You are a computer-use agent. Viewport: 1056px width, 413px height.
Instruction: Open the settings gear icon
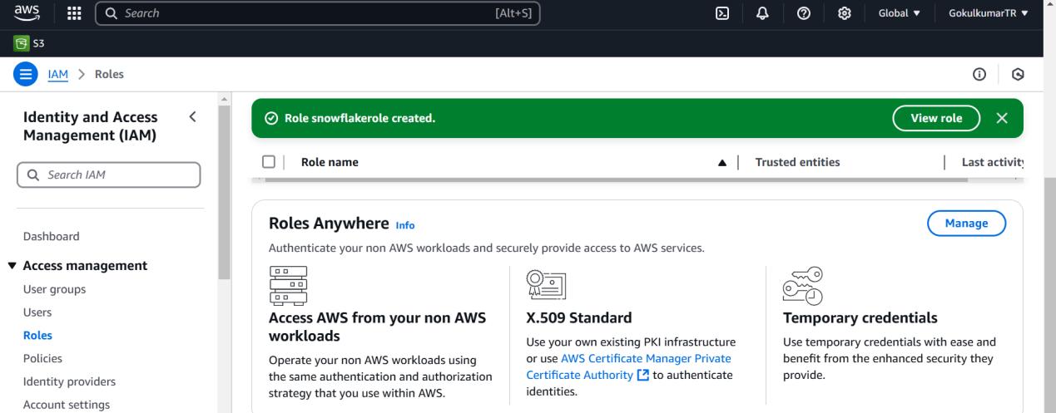tap(843, 13)
